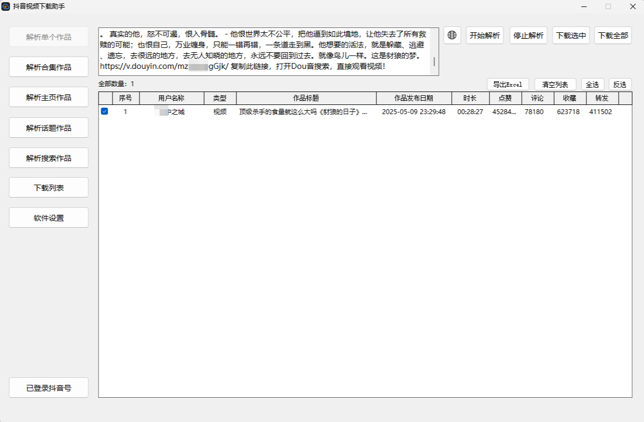Minimize the 抖音视频下载助手 window

[x=584, y=6]
